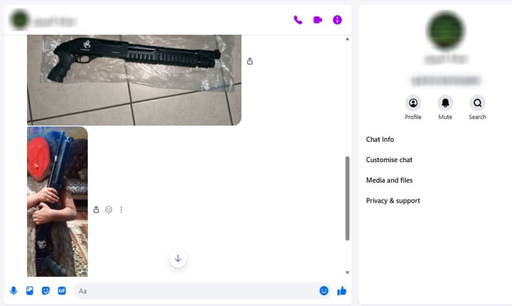
Task: React to the lower photo with emoji icon
Action: 109,210
